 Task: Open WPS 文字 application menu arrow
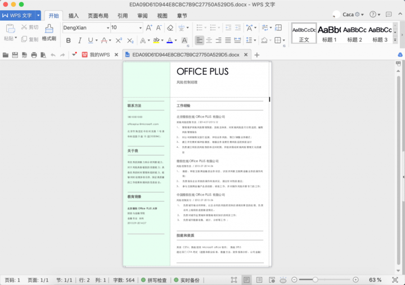click(38, 16)
